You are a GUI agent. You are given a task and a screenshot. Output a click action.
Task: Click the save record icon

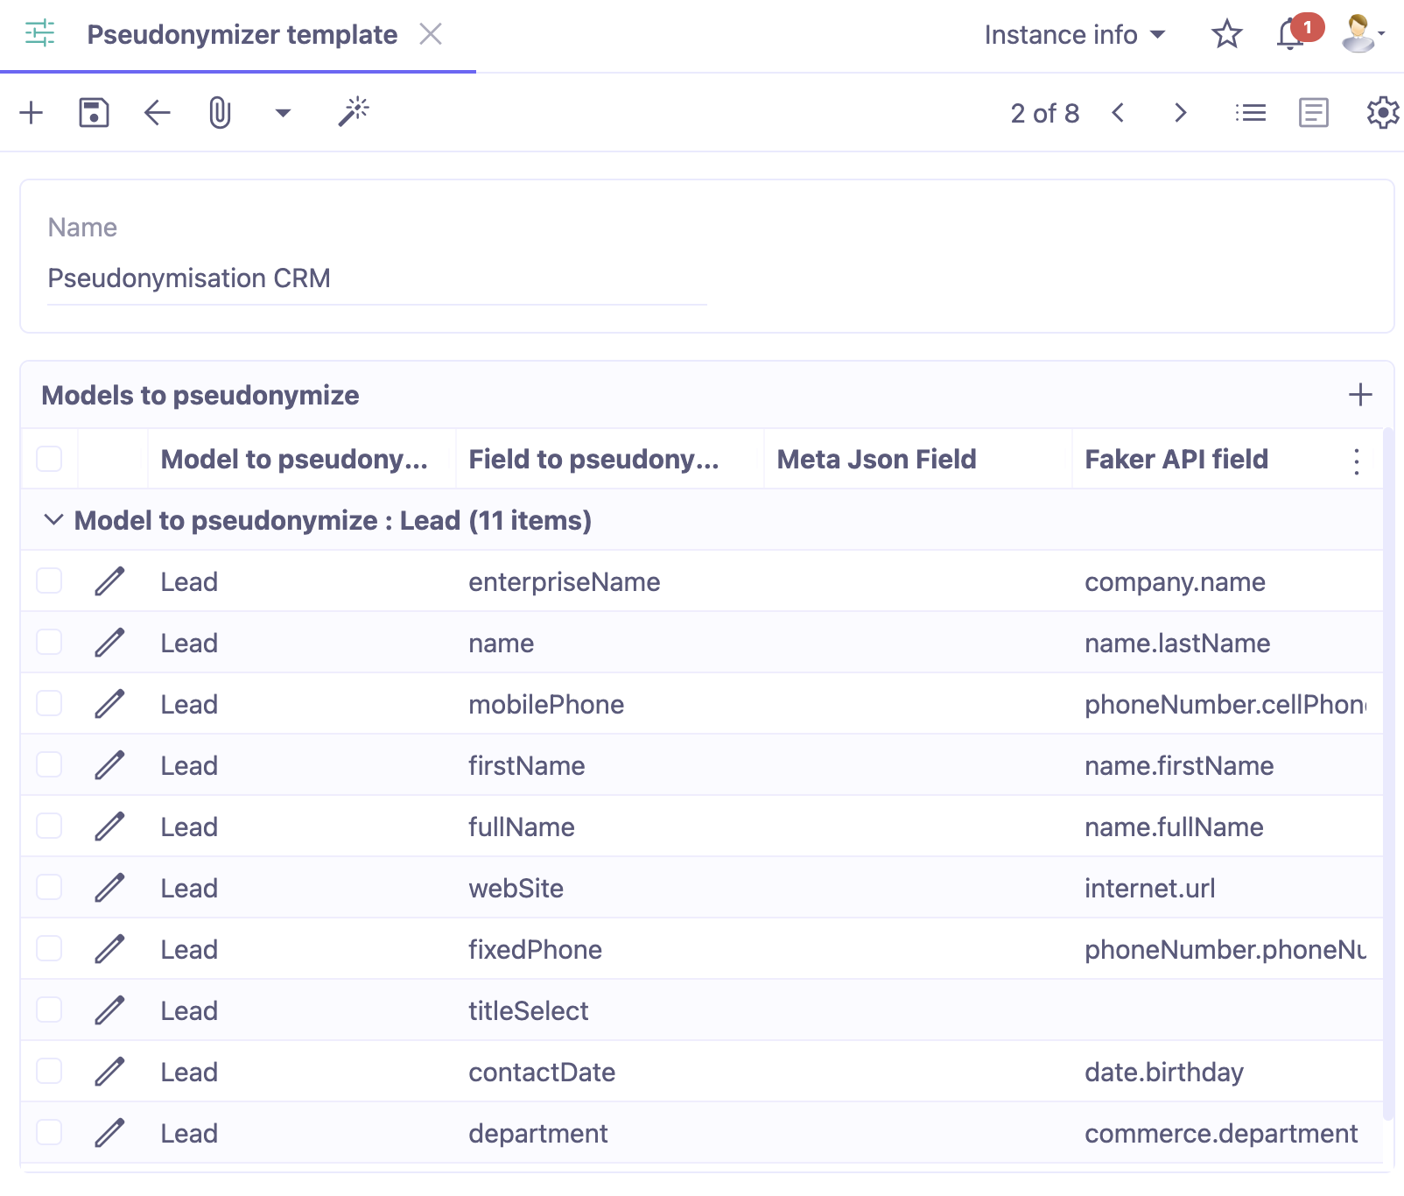click(x=95, y=112)
